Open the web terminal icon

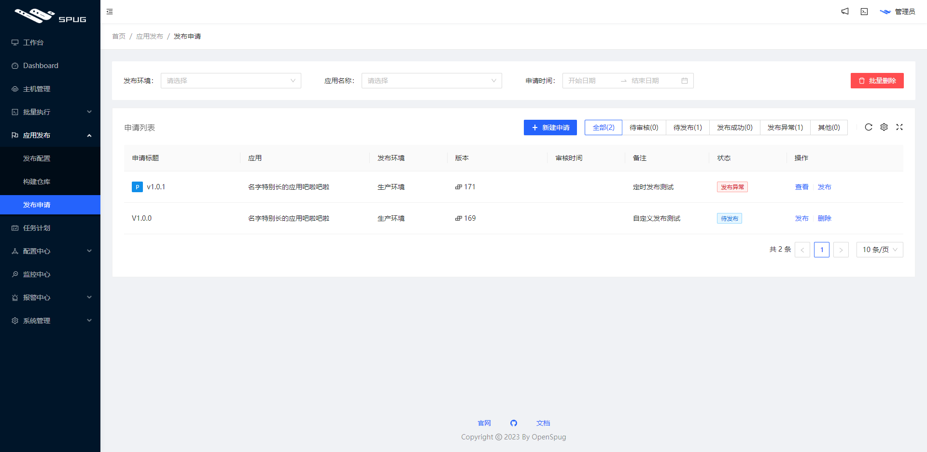864,12
